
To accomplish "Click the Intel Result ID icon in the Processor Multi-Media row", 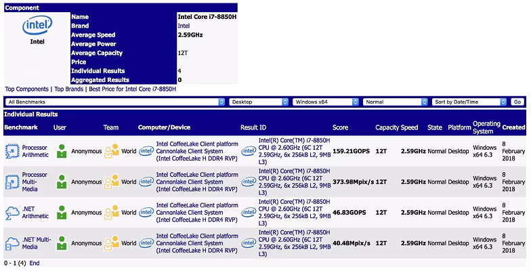I will point(249,182).
